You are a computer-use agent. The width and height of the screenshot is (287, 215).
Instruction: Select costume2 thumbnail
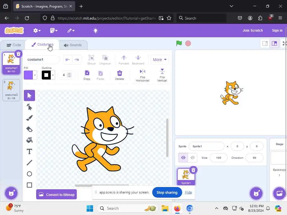tap(11, 90)
